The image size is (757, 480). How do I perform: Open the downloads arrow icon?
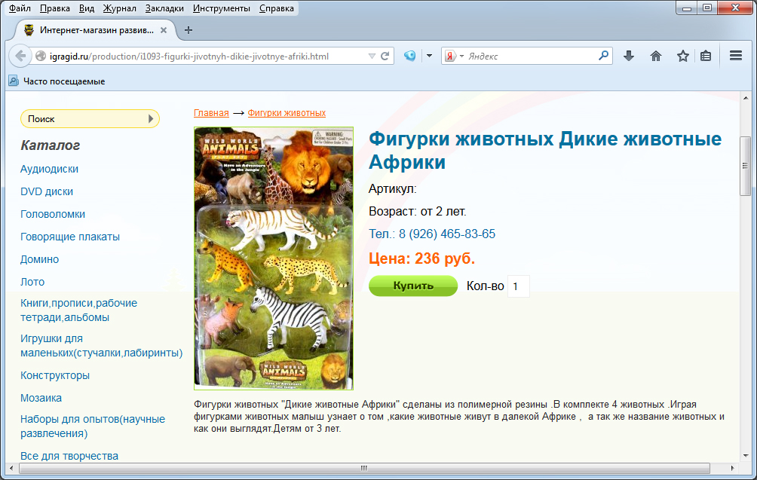(x=629, y=56)
